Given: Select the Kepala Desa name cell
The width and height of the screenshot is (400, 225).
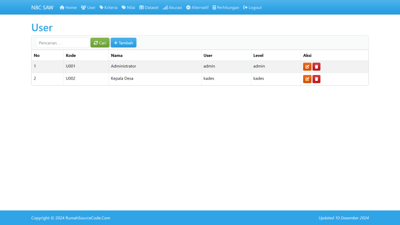Looking at the screenshot, I should pos(122,79).
